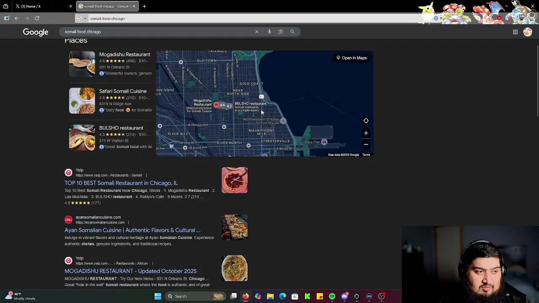539x303 pixels.
Task: Open Microsoft Edge from taskbar
Action: pyautogui.click(x=283, y=296)
